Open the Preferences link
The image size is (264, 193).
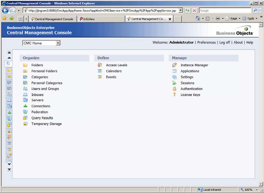click(x=207, y=42)
